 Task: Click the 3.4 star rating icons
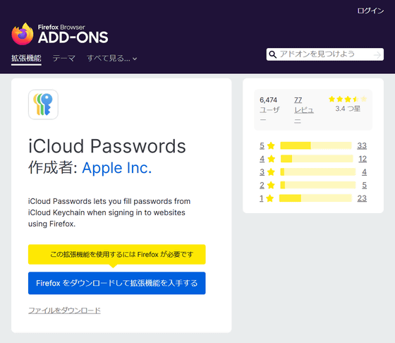pos(348,99)
